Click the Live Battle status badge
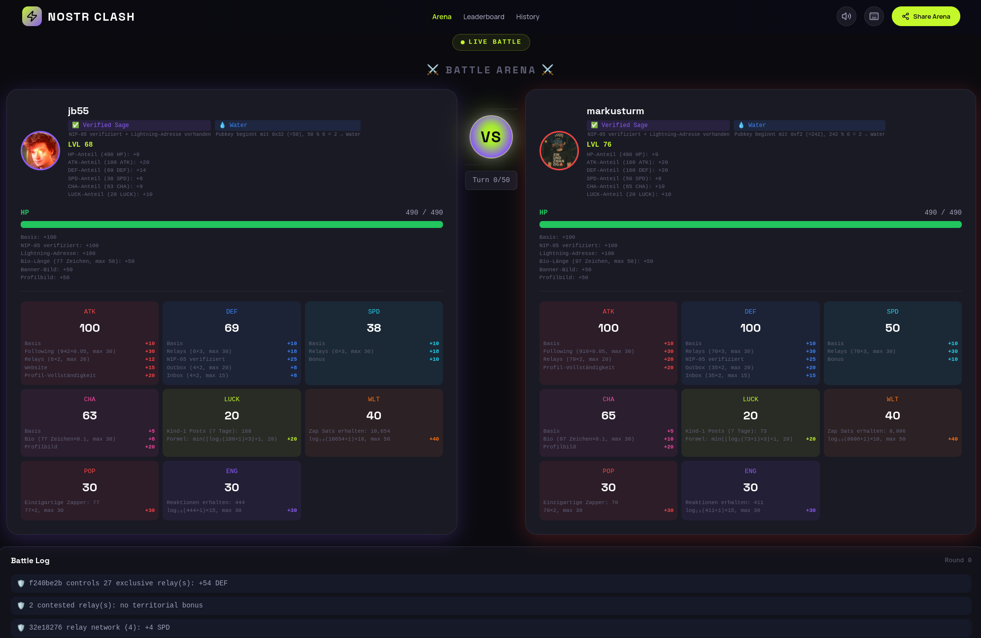 pos(491,42)
